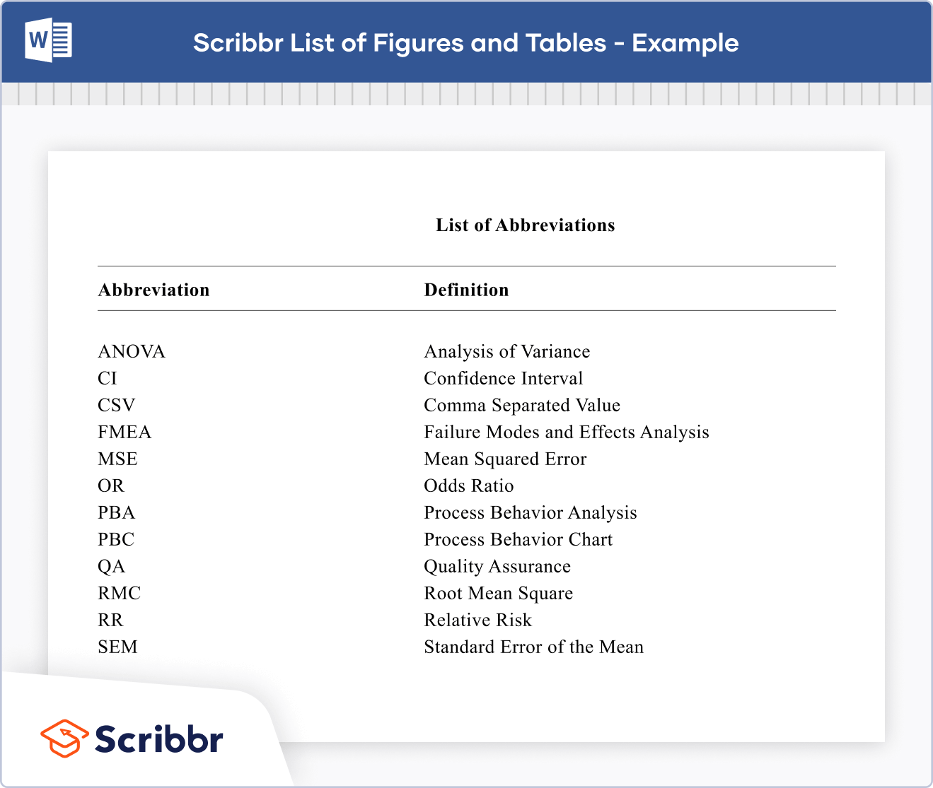Click the banner title 'Scribbr List of Figures and Tables'
933x788 pixels.
[x=465, y=43]
